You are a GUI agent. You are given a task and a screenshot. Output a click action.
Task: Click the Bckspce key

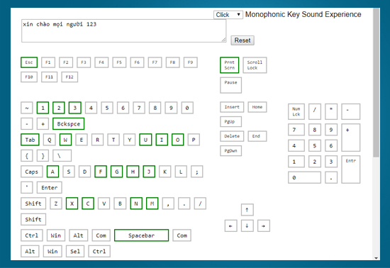pyautogui.click(x=69, y=124)
